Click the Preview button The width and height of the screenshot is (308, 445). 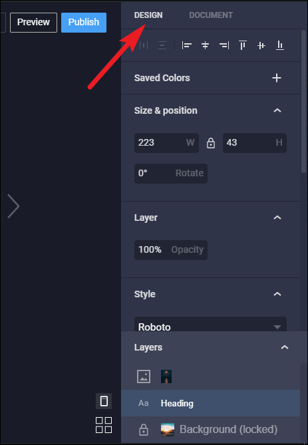pyautogui.click(x=33, y=22)
